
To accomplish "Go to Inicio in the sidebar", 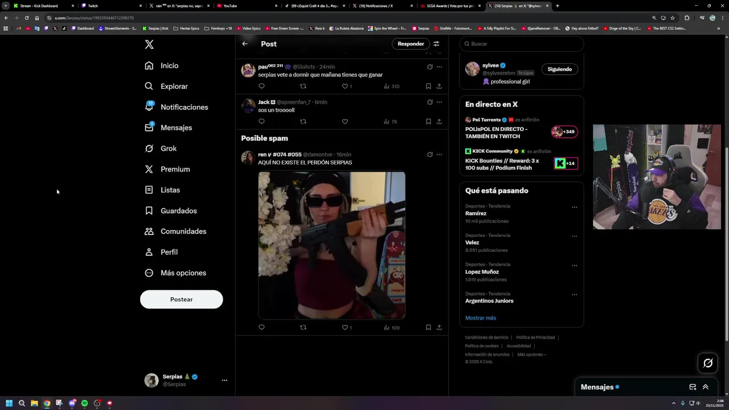I will [x=162, y=65].
